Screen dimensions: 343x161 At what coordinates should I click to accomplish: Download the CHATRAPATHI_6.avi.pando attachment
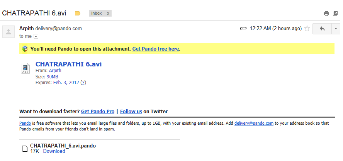point(54,151)
